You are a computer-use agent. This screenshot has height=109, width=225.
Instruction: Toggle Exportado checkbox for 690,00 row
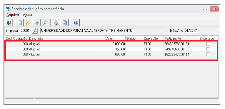coord(208,54)
